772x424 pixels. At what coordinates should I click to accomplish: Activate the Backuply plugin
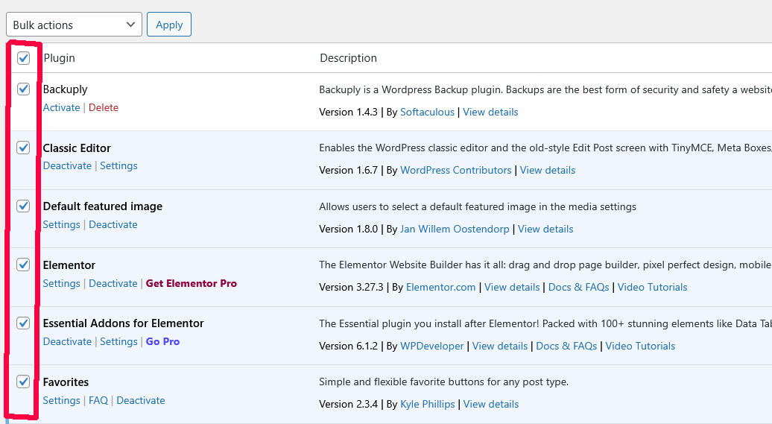tap(62, 107)
